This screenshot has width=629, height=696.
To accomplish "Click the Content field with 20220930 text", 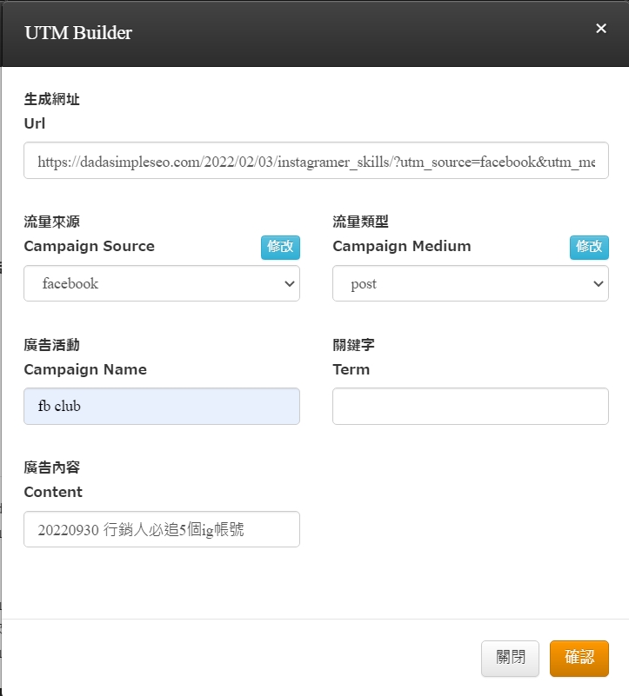I will click(162, 529).
